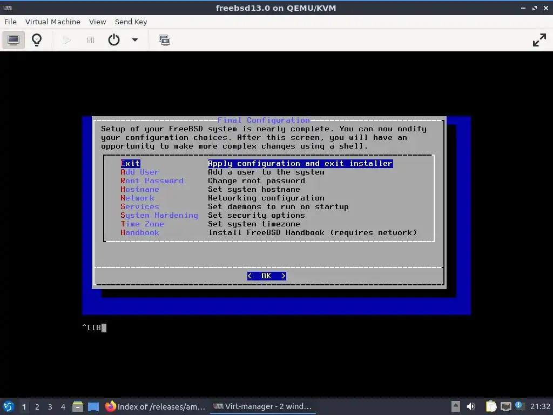This screenshot has width=553, height=415.
Task: Select Time Zone entry
Action: tap(142, 224)
